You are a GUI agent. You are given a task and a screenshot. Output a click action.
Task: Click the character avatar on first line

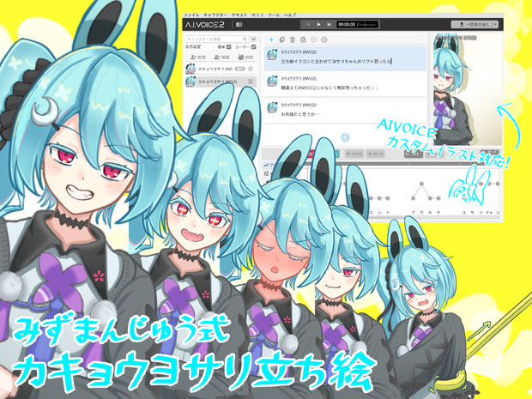(x=273, y=55)
